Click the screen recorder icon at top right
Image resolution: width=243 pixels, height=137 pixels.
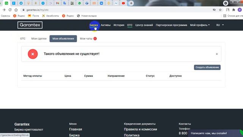click(226, 3)
